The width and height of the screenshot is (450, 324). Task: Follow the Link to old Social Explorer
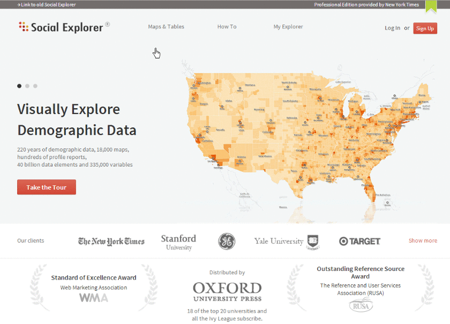[48, 4]
